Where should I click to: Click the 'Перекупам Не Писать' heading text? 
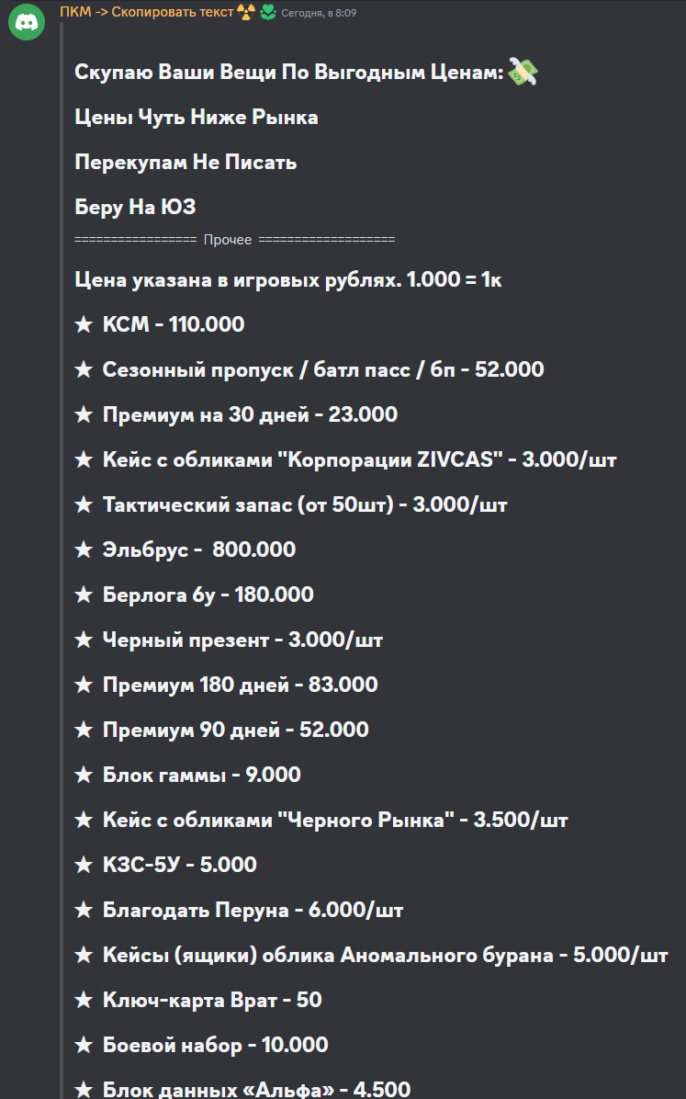186,162
